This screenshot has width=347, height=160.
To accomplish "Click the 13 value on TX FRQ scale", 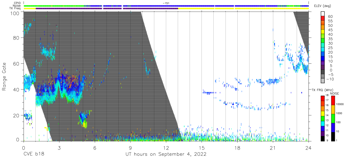I will click(x=327, y=120).
